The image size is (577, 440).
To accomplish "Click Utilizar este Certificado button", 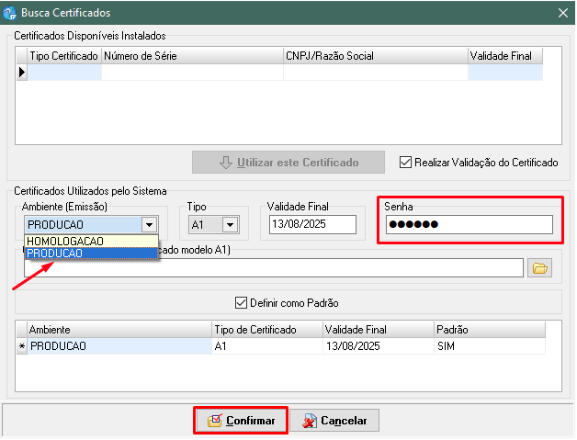I will click(288, 163).
